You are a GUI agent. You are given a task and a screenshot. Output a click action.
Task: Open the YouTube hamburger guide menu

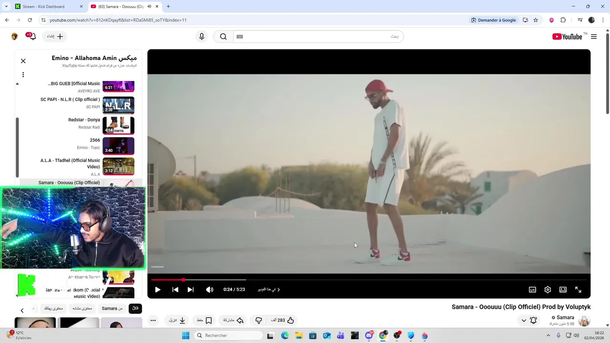593,37
